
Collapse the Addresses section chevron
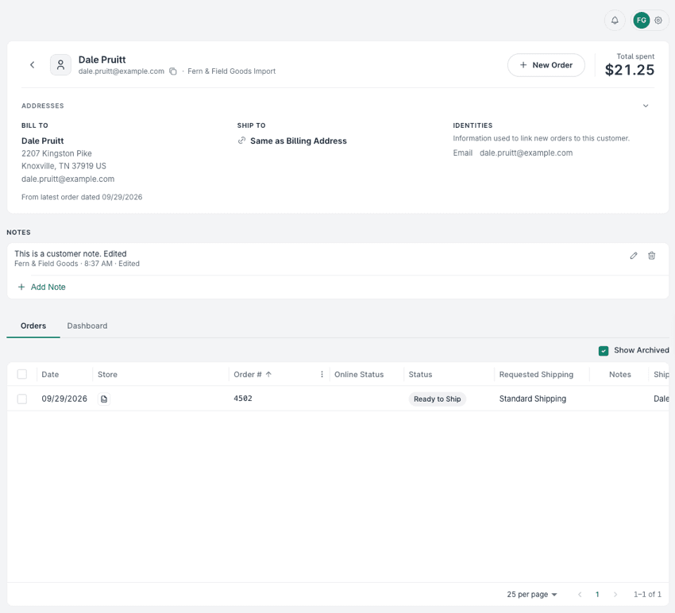click(646, 106)
